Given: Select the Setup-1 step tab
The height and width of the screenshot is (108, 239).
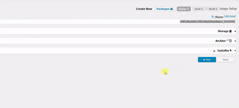Looking at the screenshot, I should point(184,9).
